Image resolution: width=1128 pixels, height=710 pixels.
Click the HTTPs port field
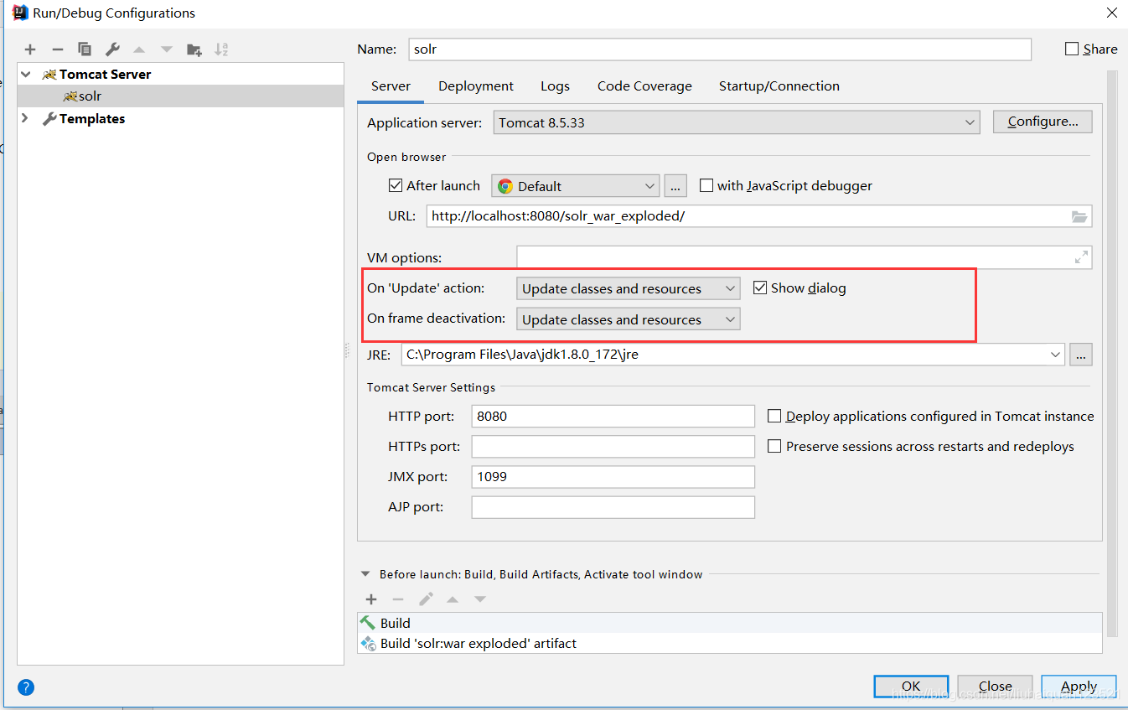click(x=613, y=446)
